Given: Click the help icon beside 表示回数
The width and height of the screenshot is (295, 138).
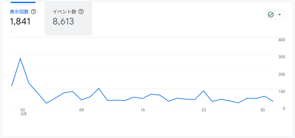Looking at the screenshot, I should point(34,12).
